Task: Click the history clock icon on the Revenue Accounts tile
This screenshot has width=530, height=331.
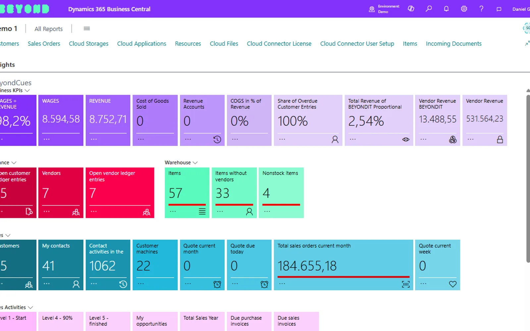Action: click(x=217, y=139)
